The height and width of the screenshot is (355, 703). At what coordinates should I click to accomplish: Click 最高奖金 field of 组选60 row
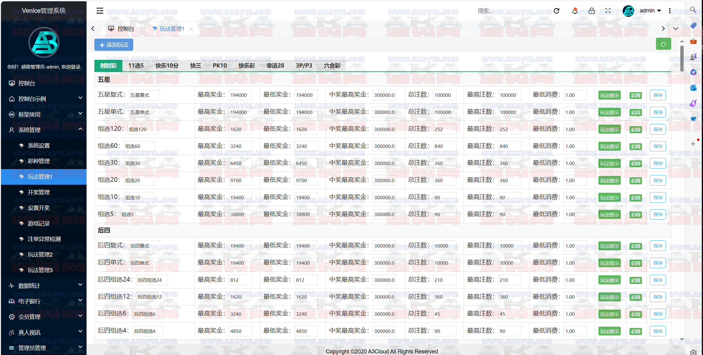point(240,146)
